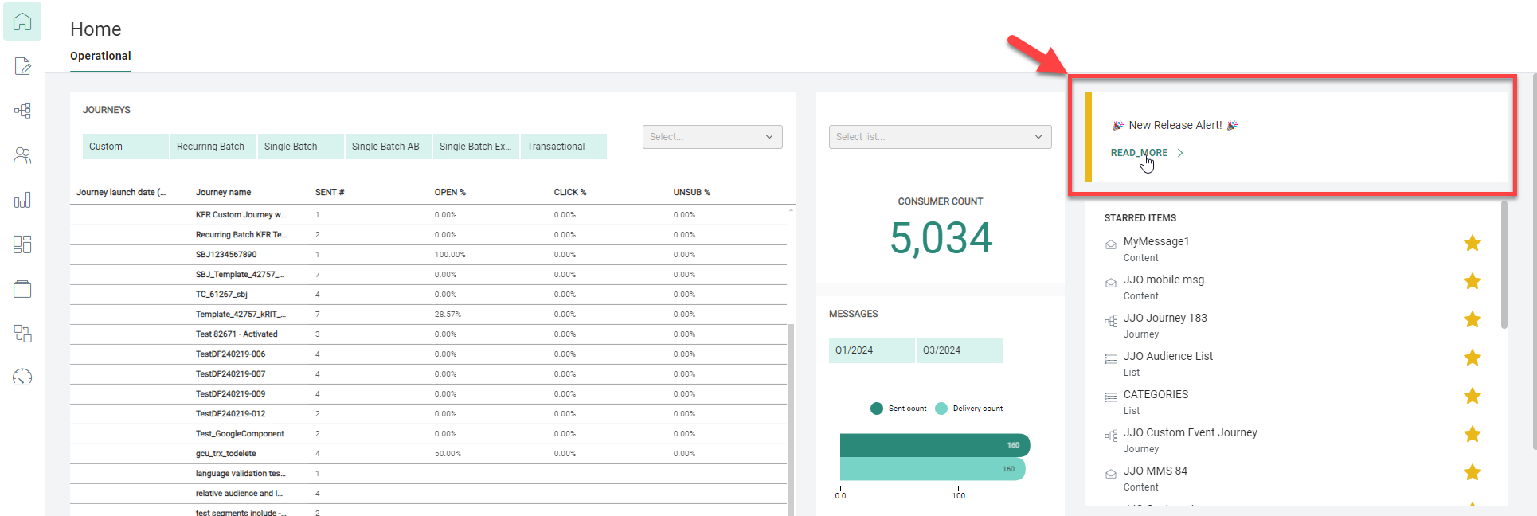Click the speedometer gauge icon in sidebar

click(x=22, y=377)
